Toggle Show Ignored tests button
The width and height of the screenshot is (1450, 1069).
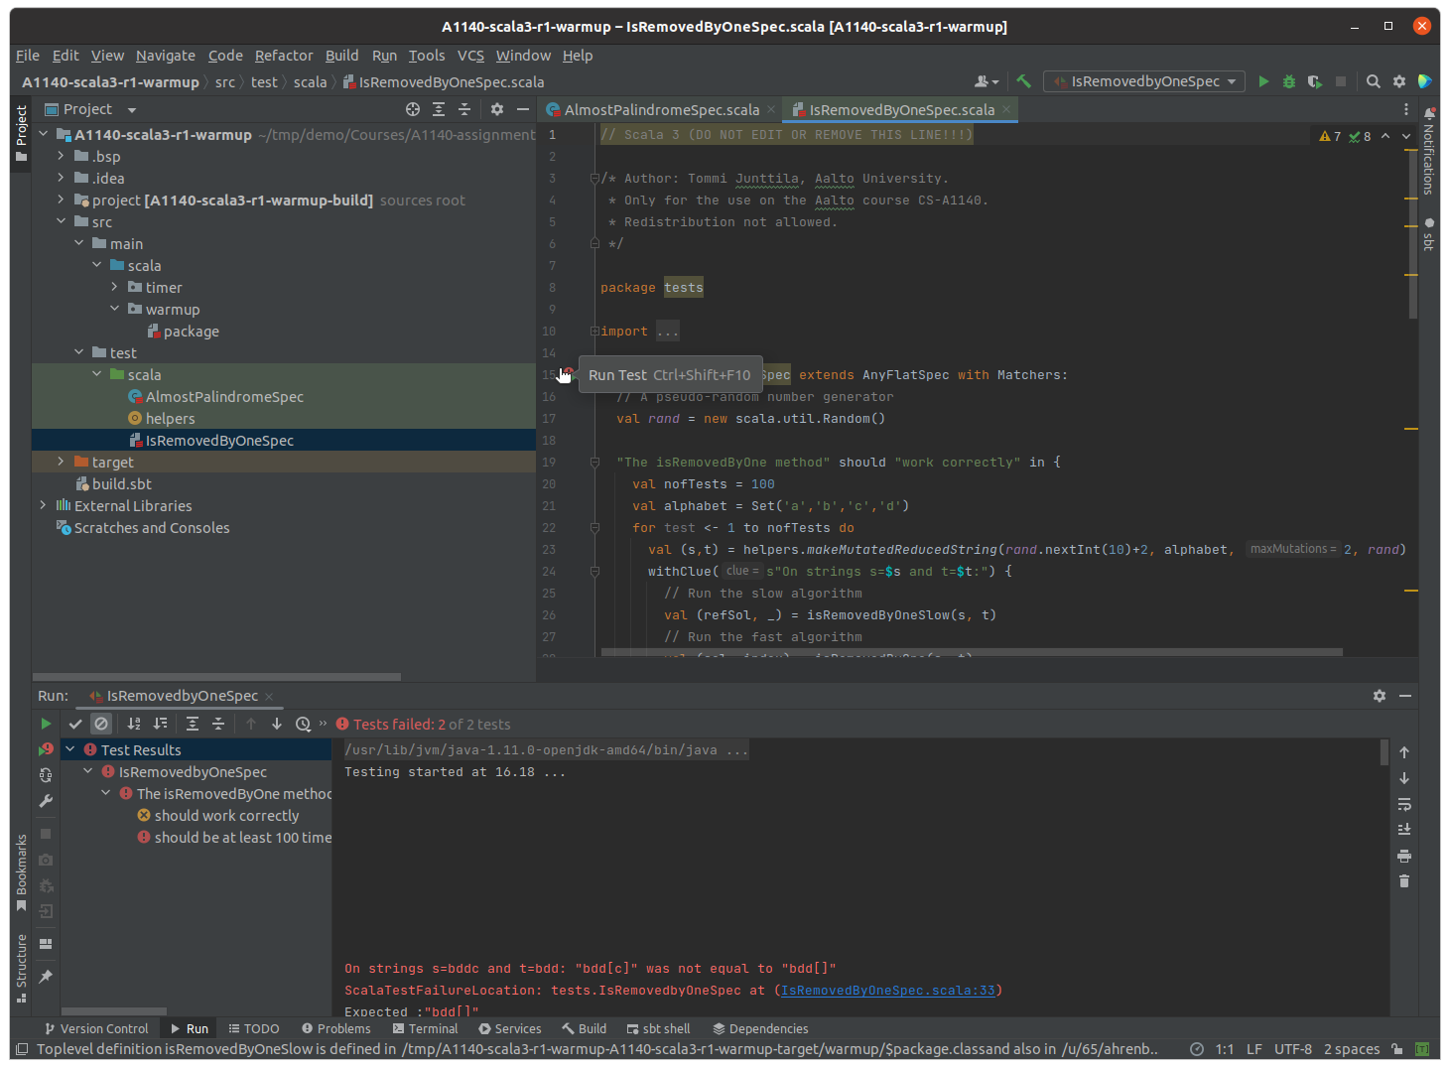(101, 725)
